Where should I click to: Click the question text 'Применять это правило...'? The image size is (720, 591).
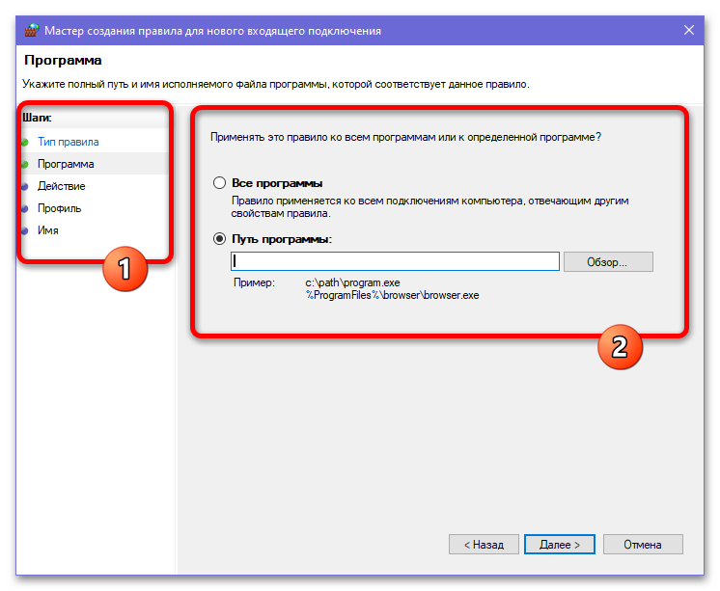pyautogui.click(x=405, y=137)
